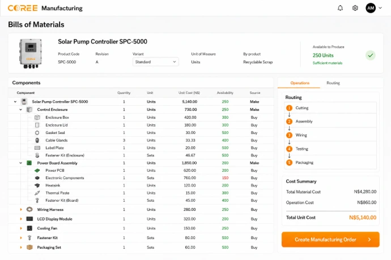Click the Total Unit Cost N$5,140.00 value
This screenshot has height=260, width=391.
click(363, 218)
